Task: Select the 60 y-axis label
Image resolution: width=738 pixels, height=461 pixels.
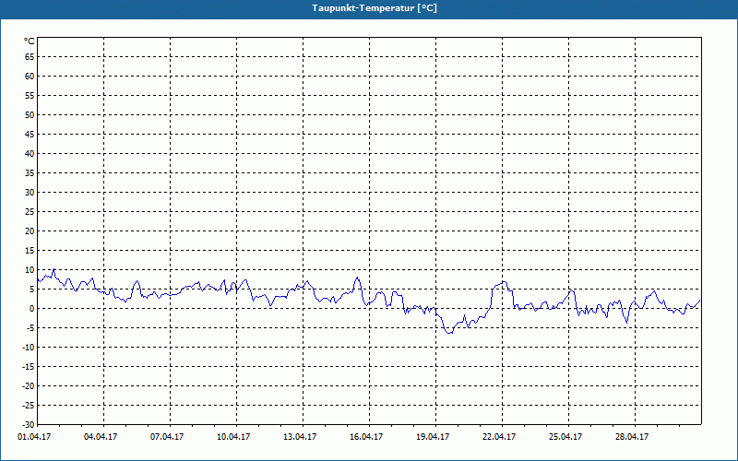Action: pos(30,77)
